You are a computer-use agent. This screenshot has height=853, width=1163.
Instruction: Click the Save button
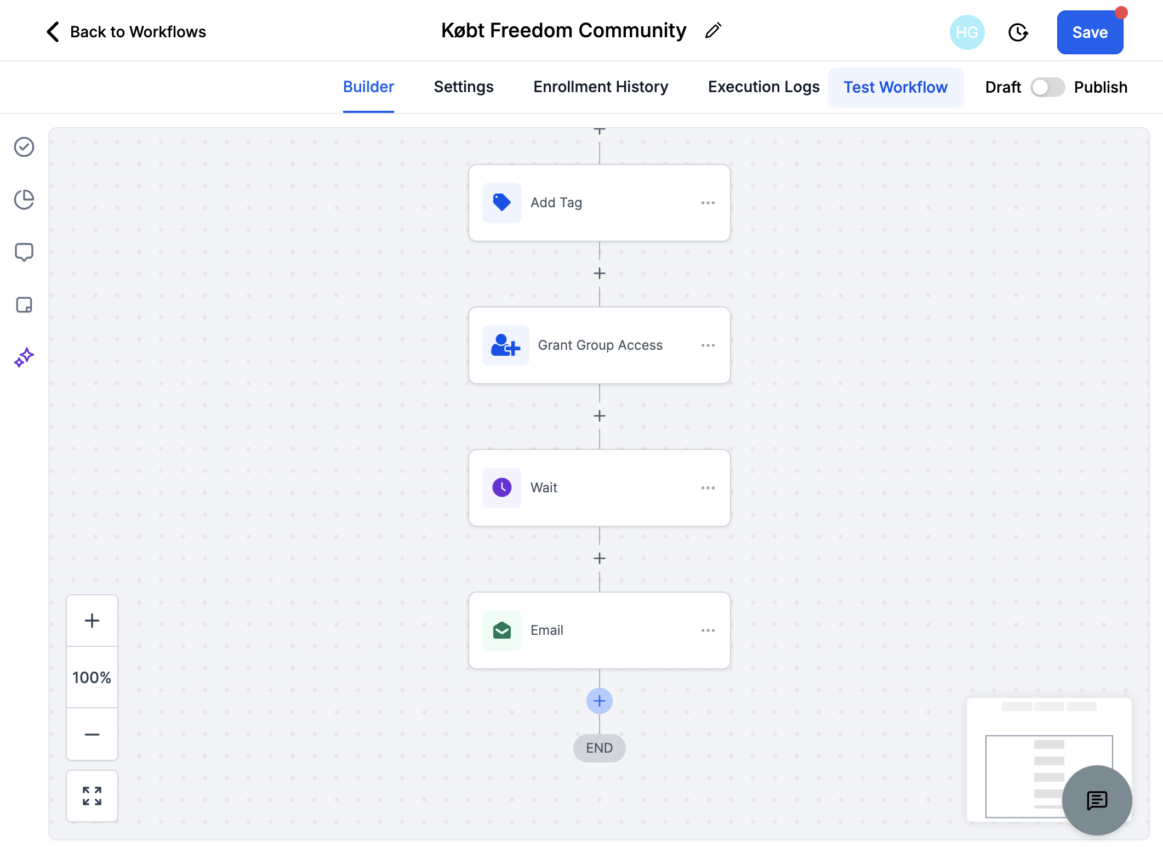tap(1090, 32)
